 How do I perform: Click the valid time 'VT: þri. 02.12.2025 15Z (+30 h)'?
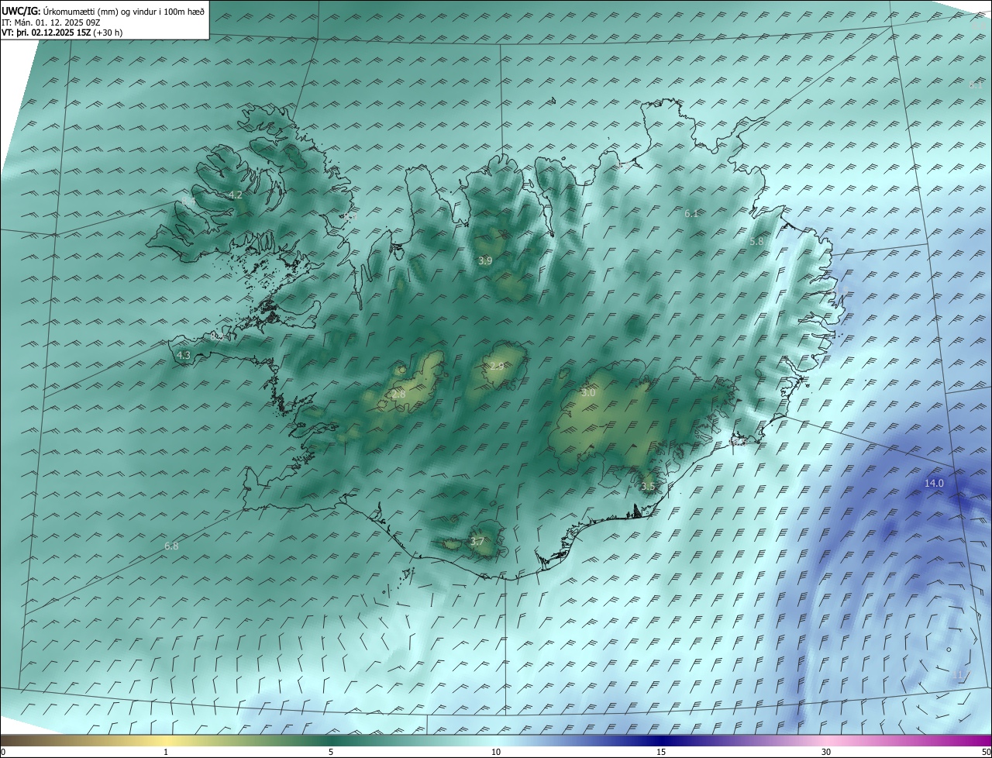tap(62, 33)
